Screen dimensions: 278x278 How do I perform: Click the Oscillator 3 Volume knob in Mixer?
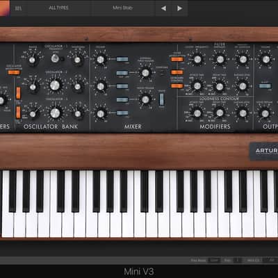pyautogui.click(x=101, y=114)
